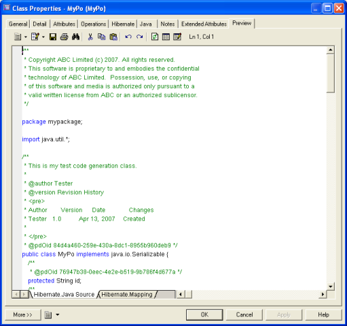Click the Paste clipboard icon
The image size is (347, 326).
click(x=113, y=37)
